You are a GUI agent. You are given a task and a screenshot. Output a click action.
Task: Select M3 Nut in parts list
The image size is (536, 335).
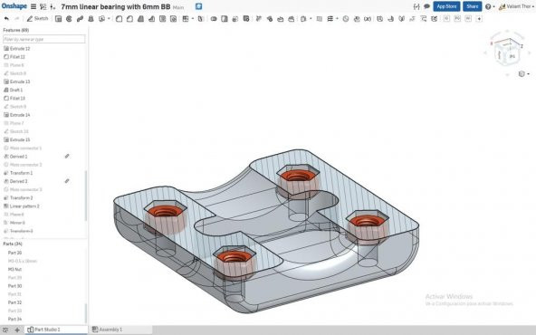click(x=14, y=270)
